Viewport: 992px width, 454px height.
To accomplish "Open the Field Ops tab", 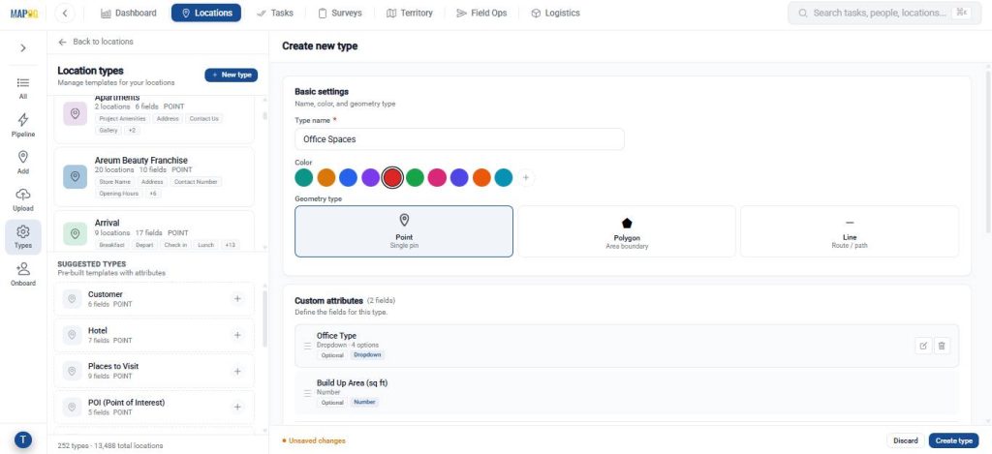I will pyautogui.click(x=481, y=13).
